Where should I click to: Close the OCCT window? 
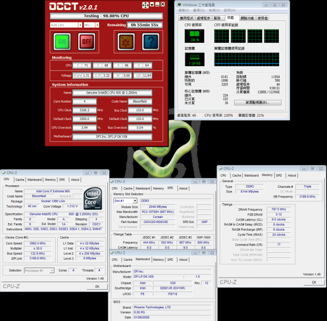[162, 5]
